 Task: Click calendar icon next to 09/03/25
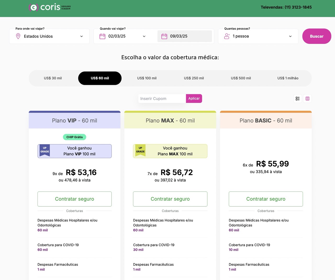coord(164,36)
